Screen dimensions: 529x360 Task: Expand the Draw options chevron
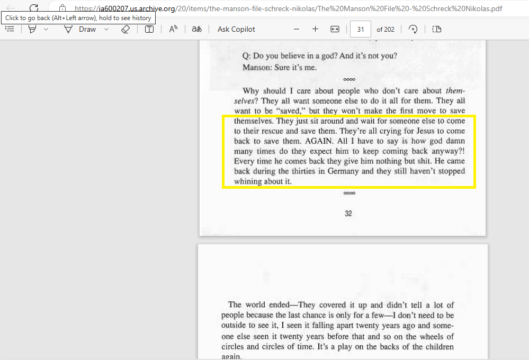click(106, 29)
